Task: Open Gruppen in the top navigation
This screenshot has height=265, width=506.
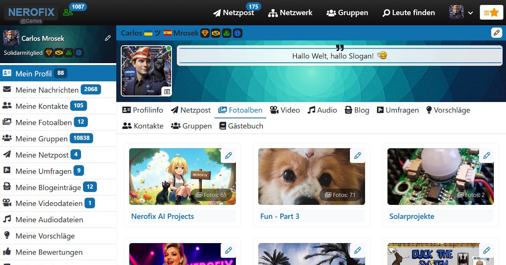Action: pos(347,13)
